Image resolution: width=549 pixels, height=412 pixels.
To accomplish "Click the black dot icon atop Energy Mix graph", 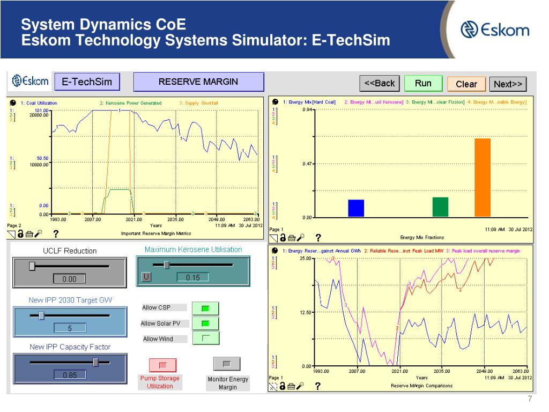I will (276, 101).
